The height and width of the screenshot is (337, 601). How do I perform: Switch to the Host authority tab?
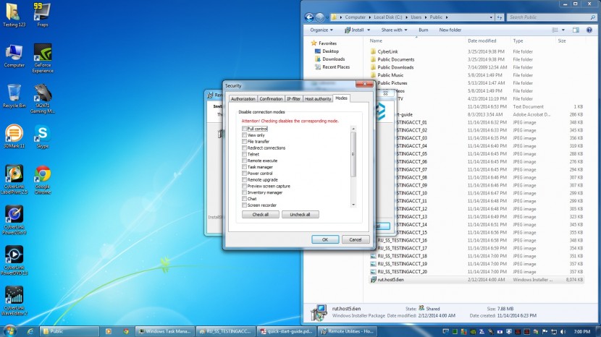pos(318,99)
